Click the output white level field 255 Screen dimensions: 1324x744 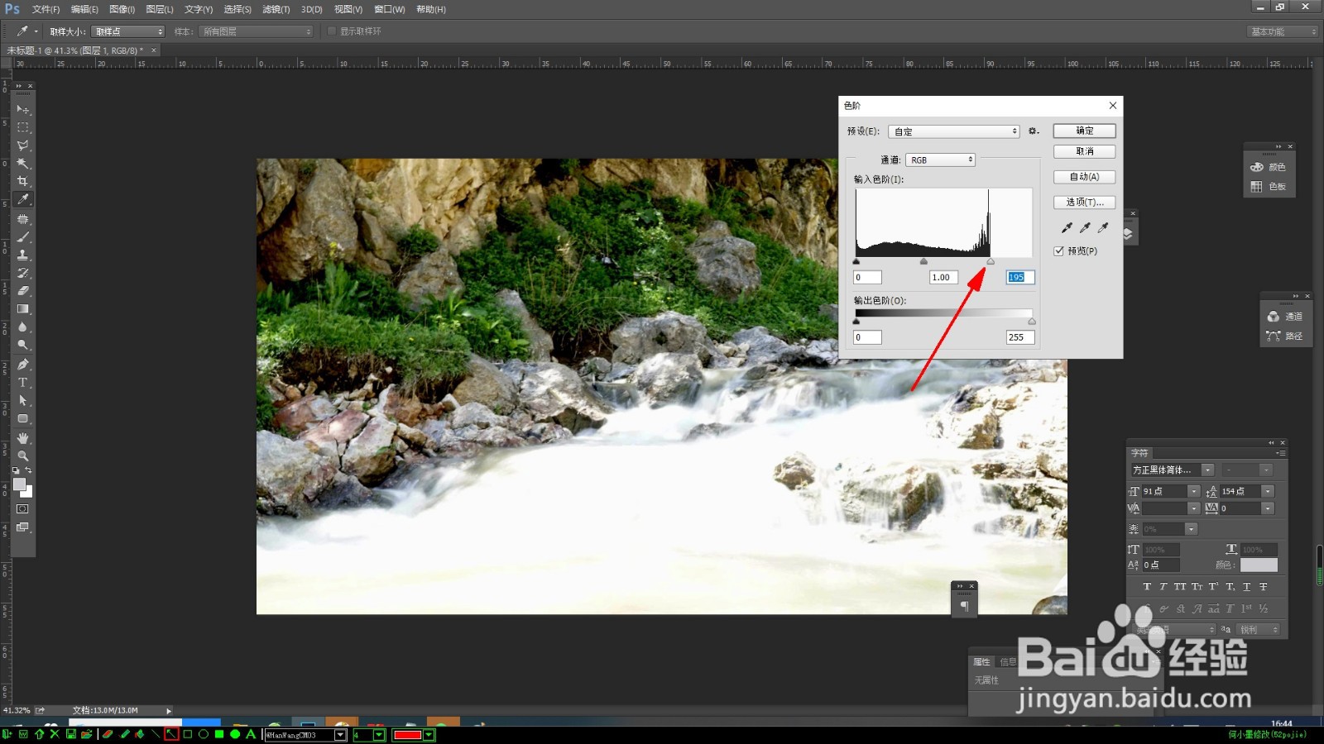(1020, 337)
